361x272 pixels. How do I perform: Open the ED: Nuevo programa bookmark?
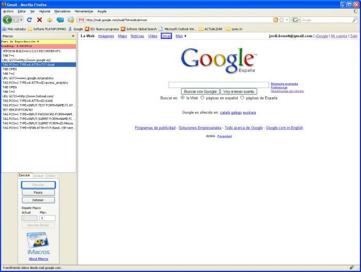coord(102,29)
